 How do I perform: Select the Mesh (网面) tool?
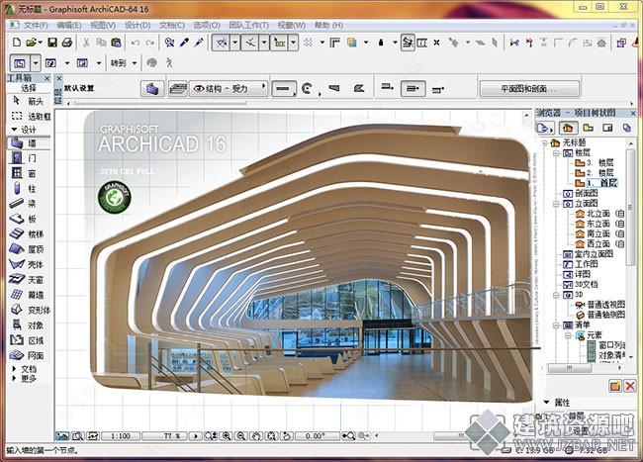coord(29,355)
